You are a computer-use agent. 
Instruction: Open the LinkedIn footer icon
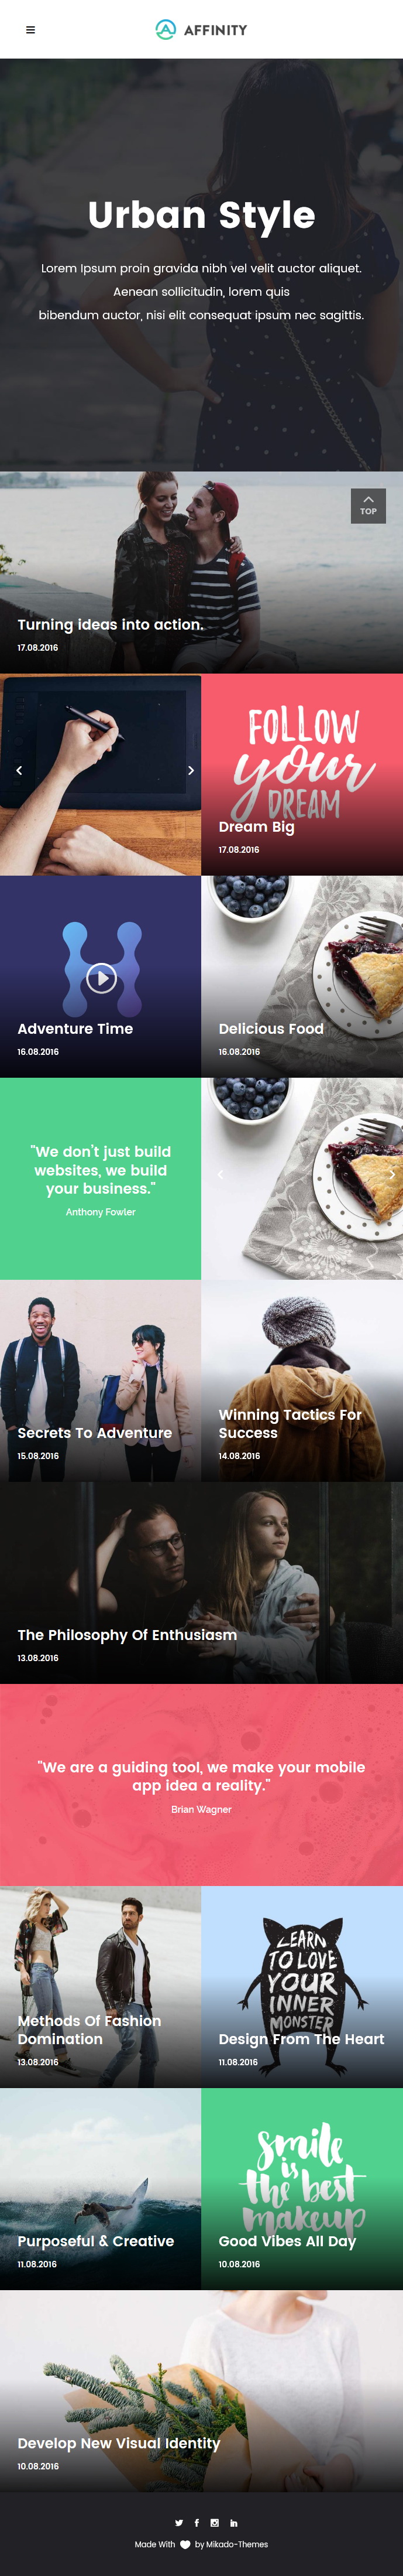(x=233, y=2523)
